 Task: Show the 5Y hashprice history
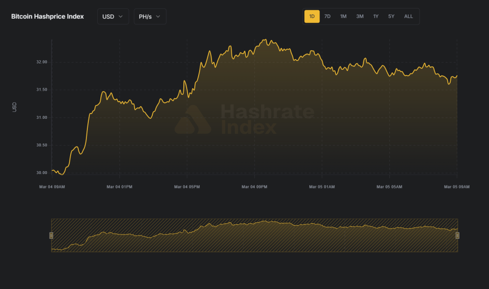pos(391,16)
